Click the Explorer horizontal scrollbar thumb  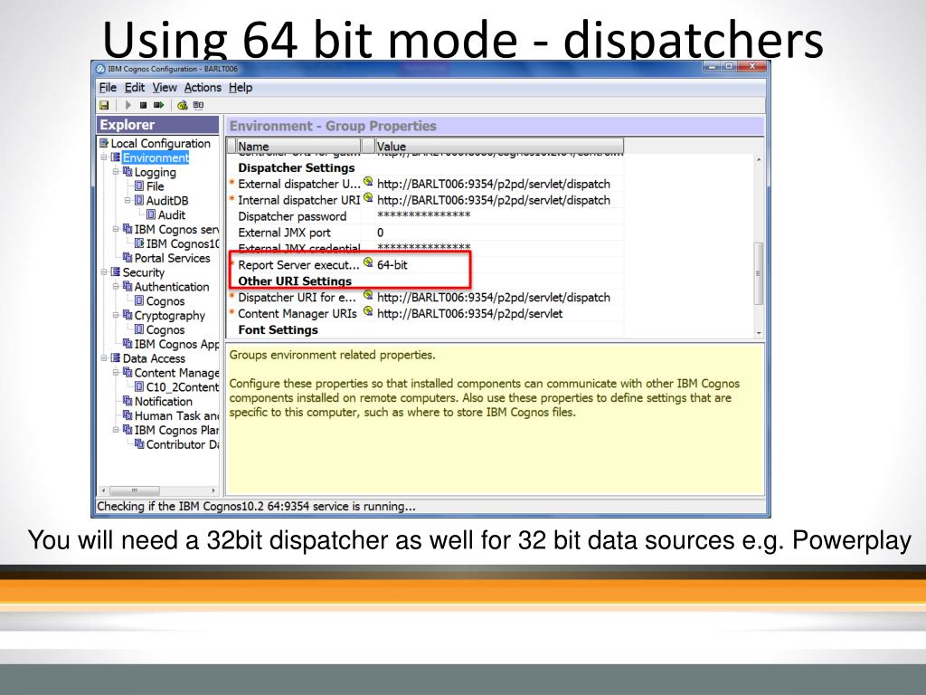[x=135, y=490]
